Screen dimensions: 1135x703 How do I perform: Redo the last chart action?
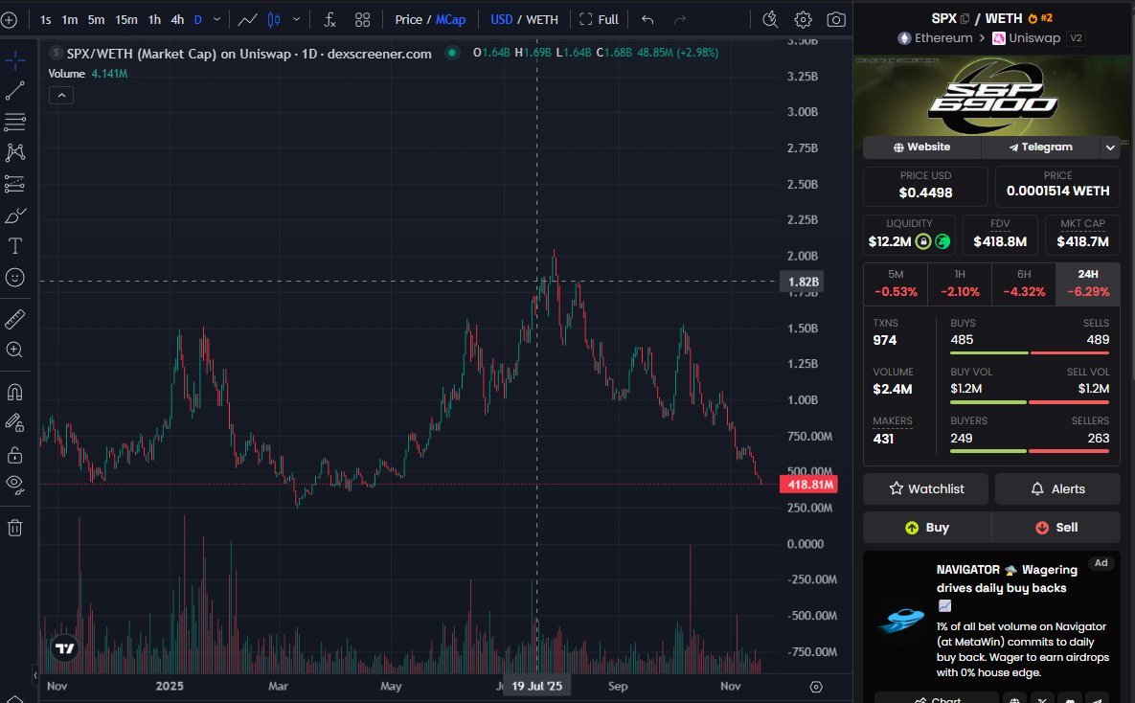point(680,19)
